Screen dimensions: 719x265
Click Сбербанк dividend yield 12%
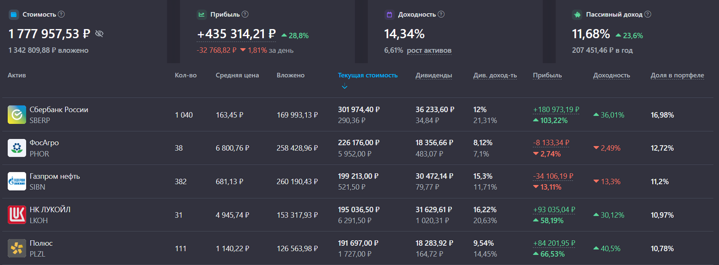coord(480,110)
